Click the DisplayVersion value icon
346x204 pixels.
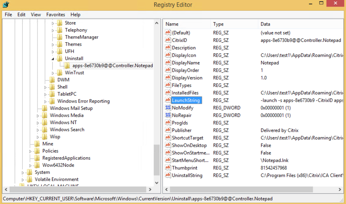(168, 78)
